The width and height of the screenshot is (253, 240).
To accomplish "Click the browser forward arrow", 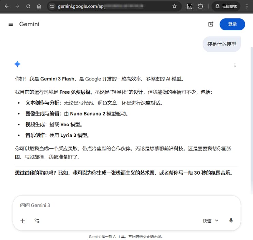I will (17, 6).
